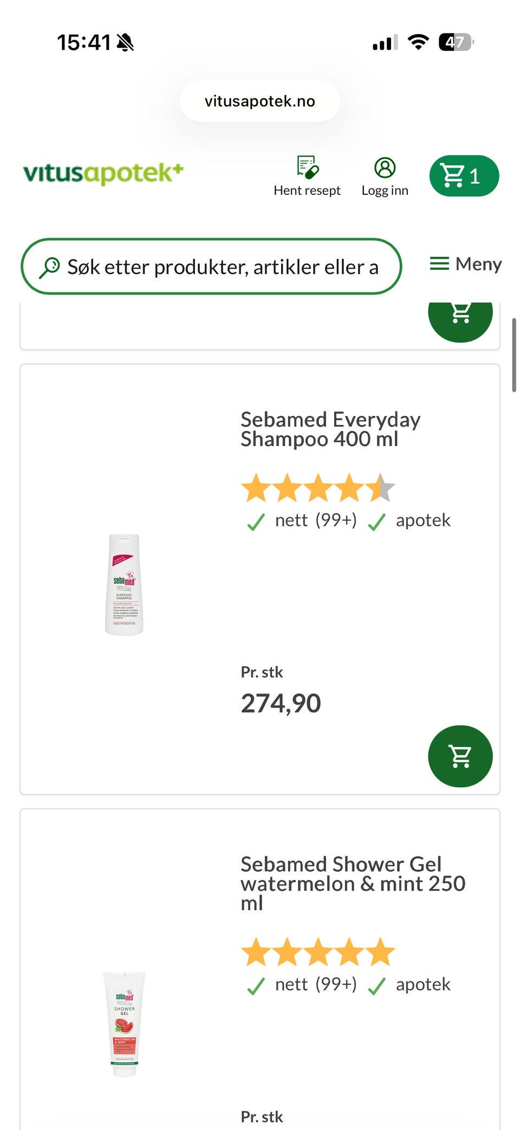Tap the Logg inn profile icon

click(x=385, y=168)
